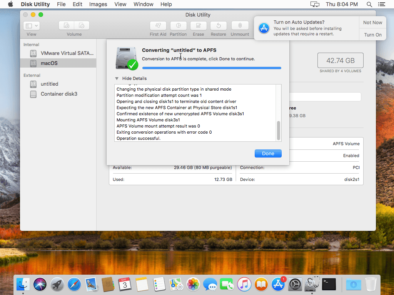Open the Images menu
The image size is (394, 295).
coord(98,4)
